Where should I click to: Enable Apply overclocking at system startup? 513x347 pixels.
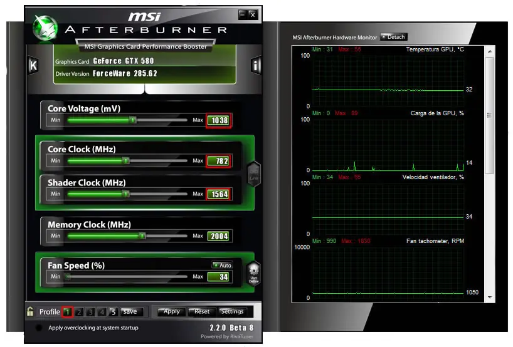(x=39, y=328)
